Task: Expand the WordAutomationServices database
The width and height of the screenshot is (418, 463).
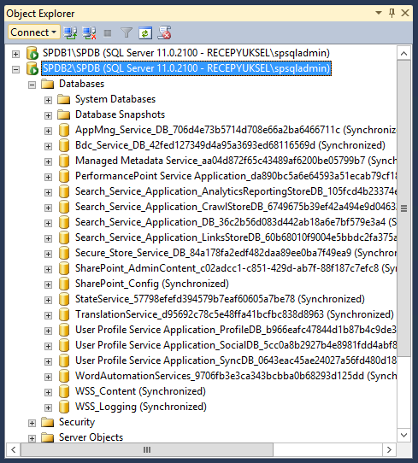Action: coord(48,377)
